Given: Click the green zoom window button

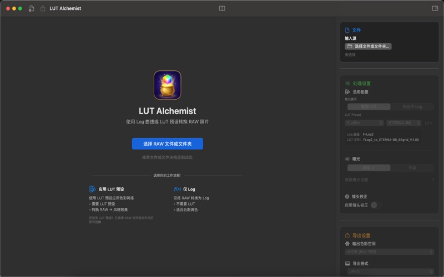Looking at the screenshot, I should 20,8.
